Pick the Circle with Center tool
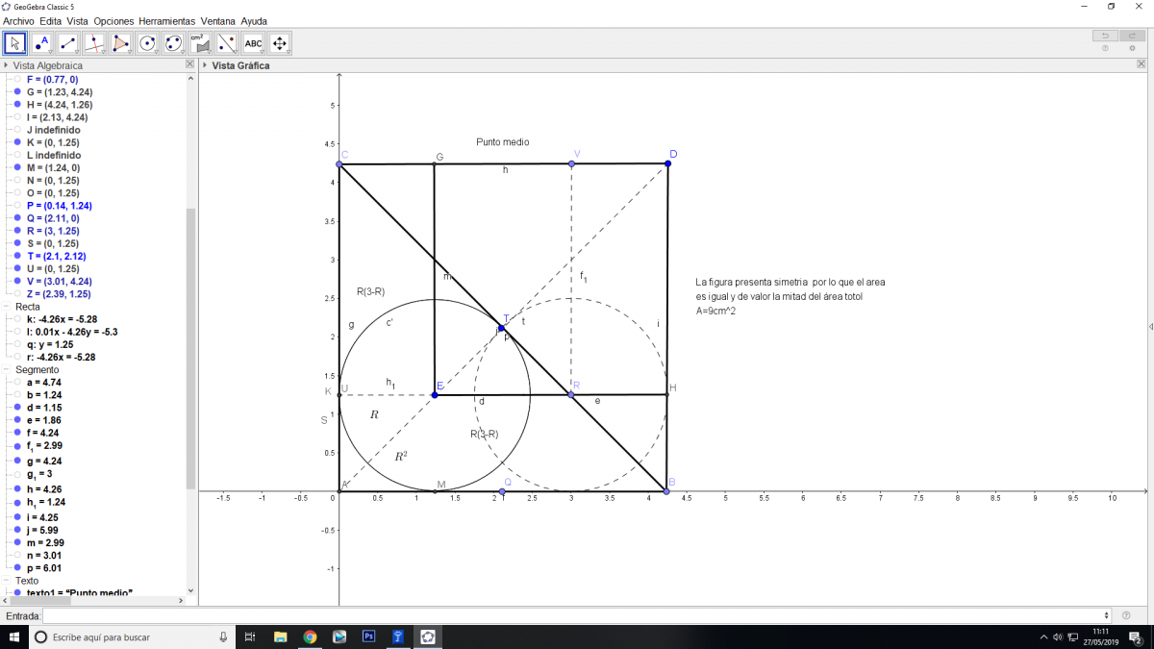 (x=147, y=43)
